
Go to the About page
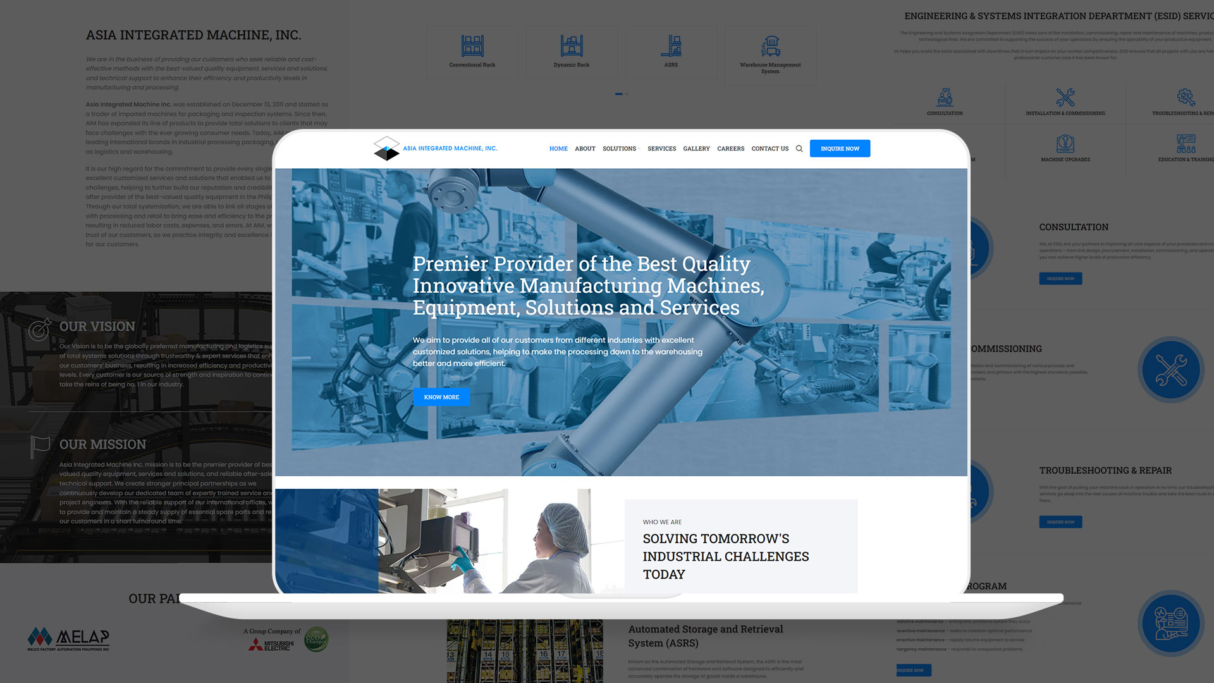point(585,149)
